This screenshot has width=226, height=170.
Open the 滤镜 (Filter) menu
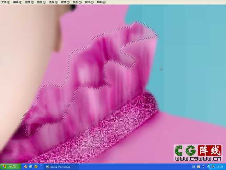pyautogui.click(x=65, y=2)
